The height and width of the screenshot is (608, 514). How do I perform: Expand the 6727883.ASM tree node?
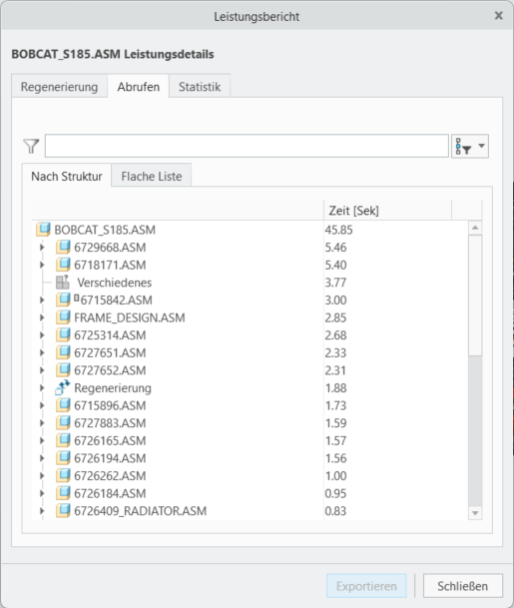[42, 423]
